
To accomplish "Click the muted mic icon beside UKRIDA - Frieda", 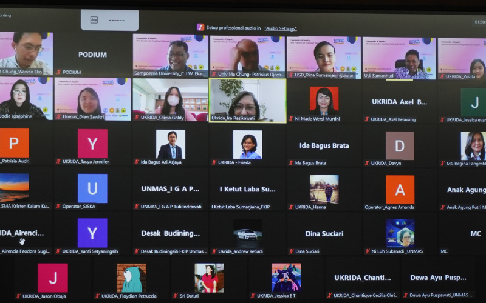I will click(x=214, y=162).
